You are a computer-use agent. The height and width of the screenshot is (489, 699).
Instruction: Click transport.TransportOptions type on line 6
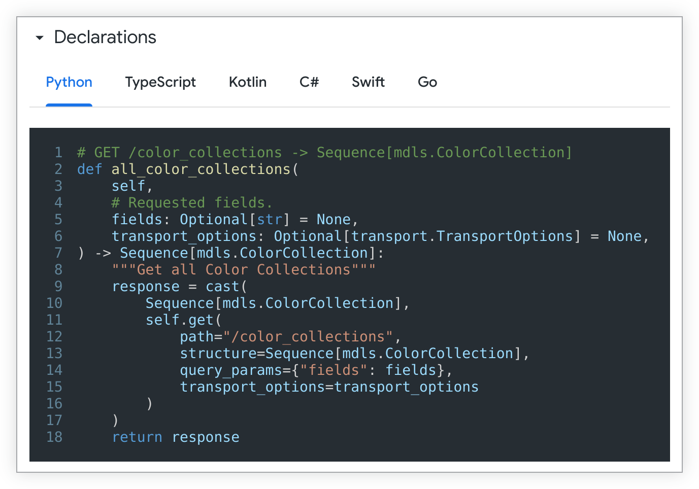(x=462, y=236)
